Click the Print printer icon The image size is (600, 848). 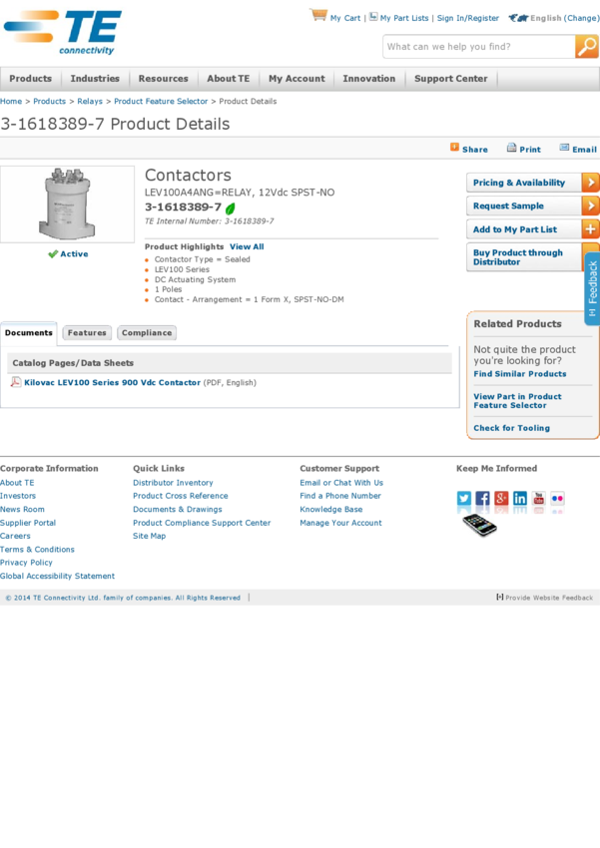(x=511, y=148)
